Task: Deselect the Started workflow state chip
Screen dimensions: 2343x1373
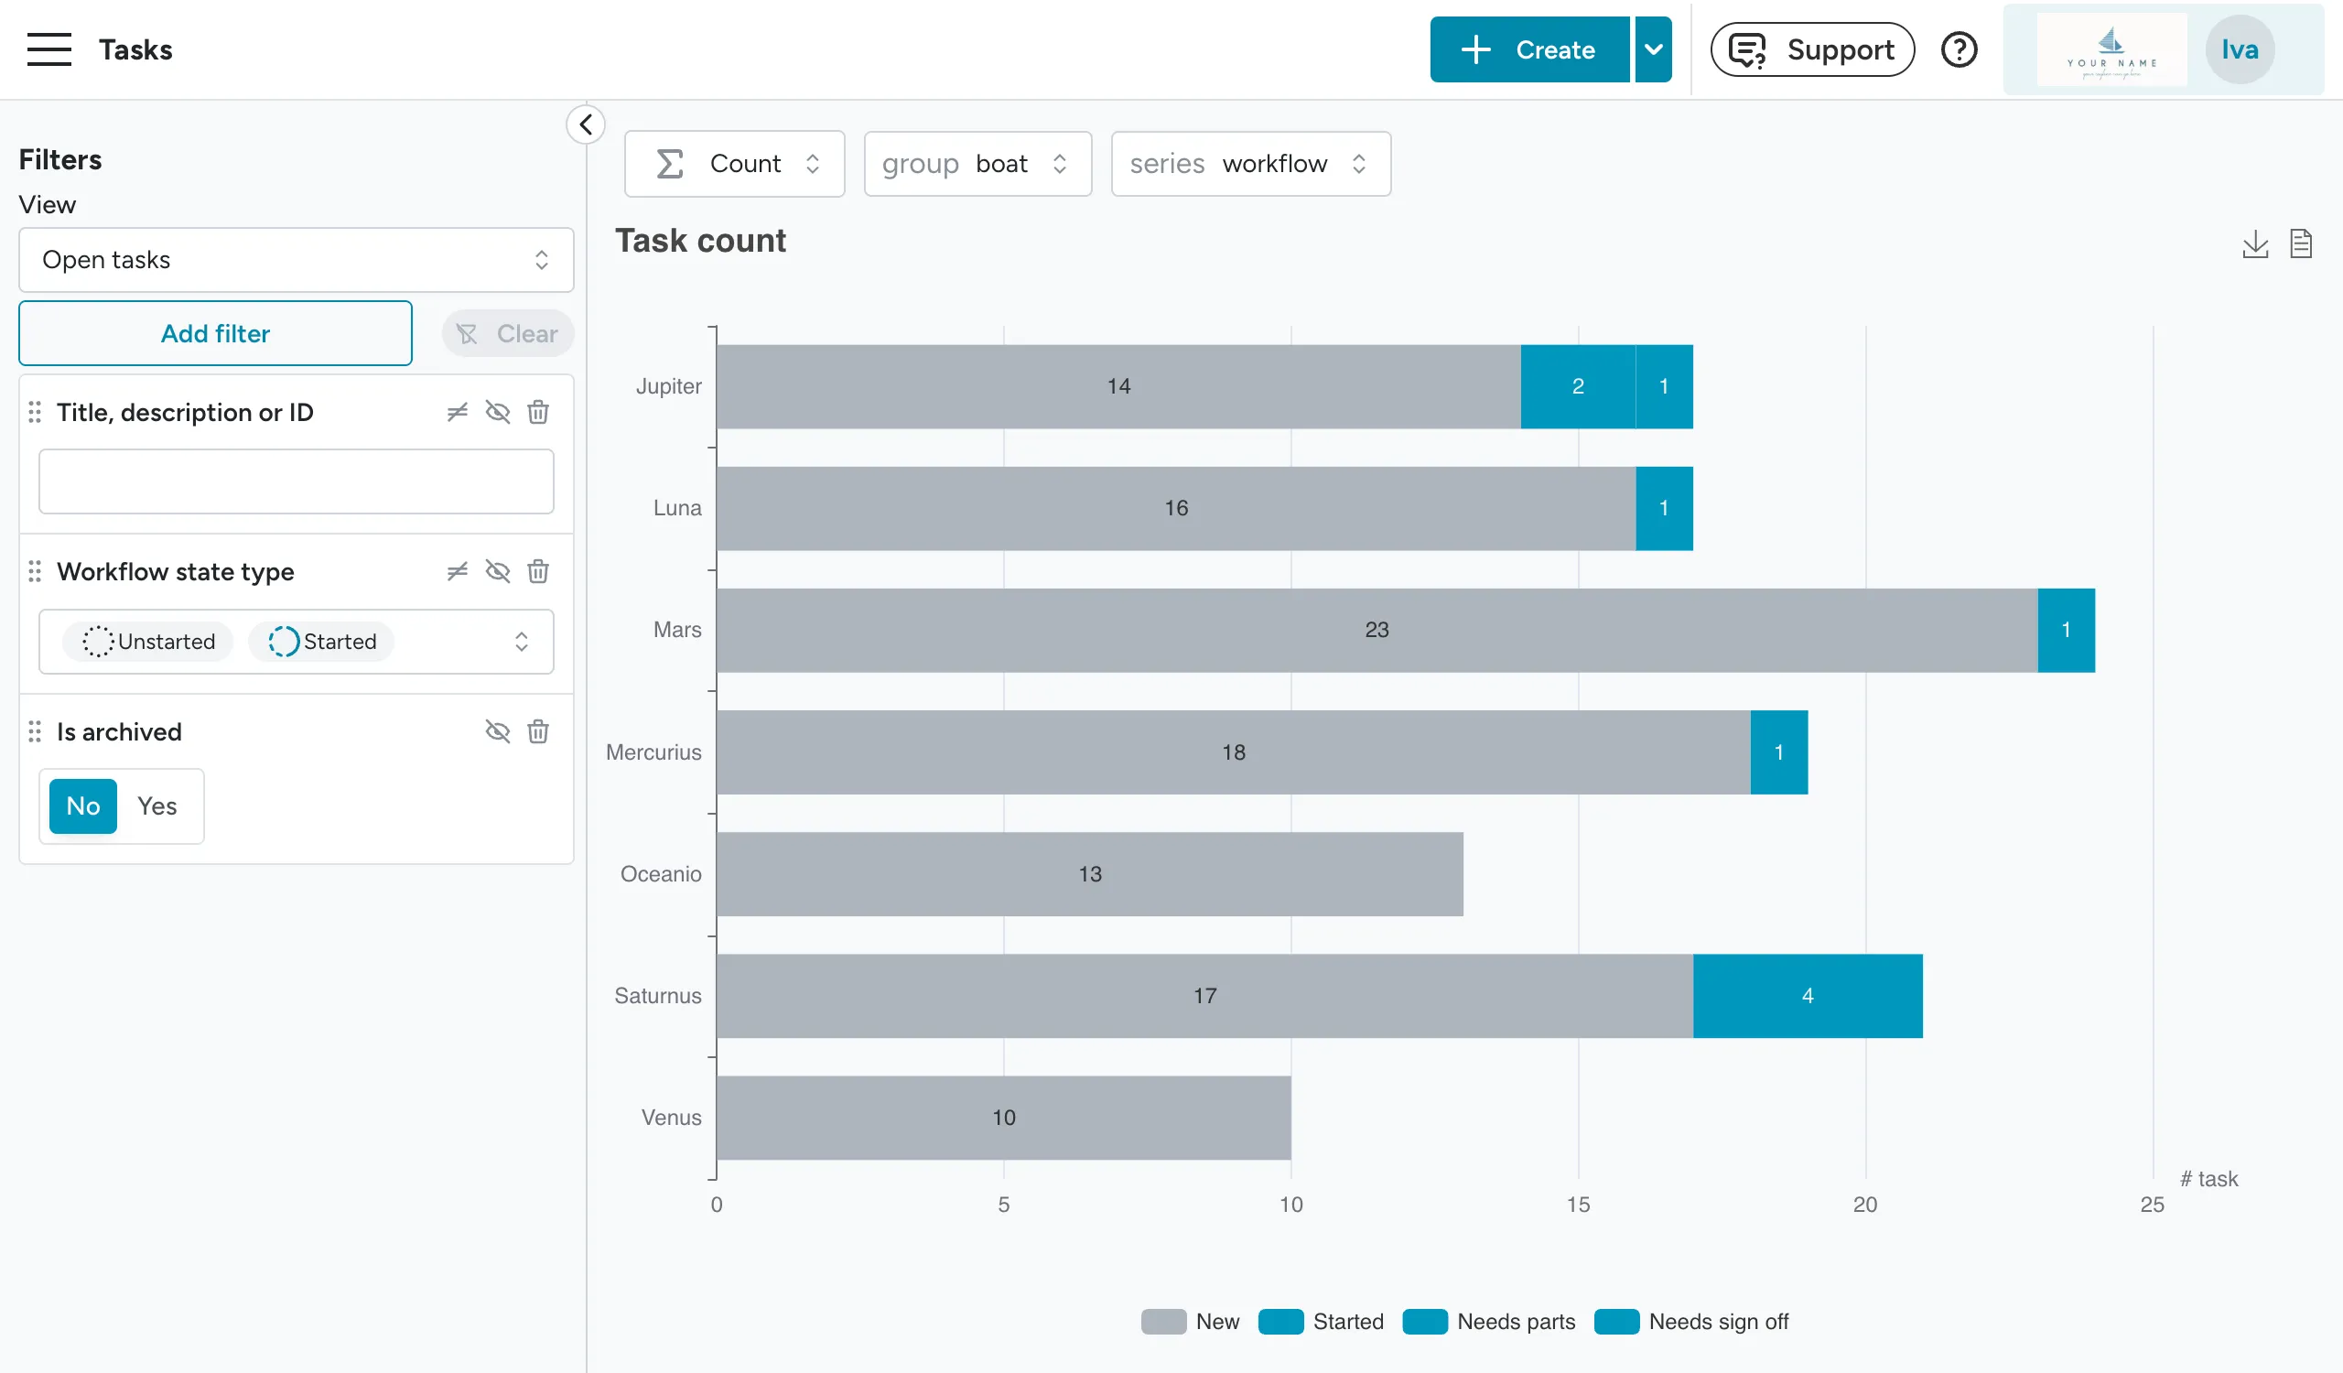Action: pos(319,642)
